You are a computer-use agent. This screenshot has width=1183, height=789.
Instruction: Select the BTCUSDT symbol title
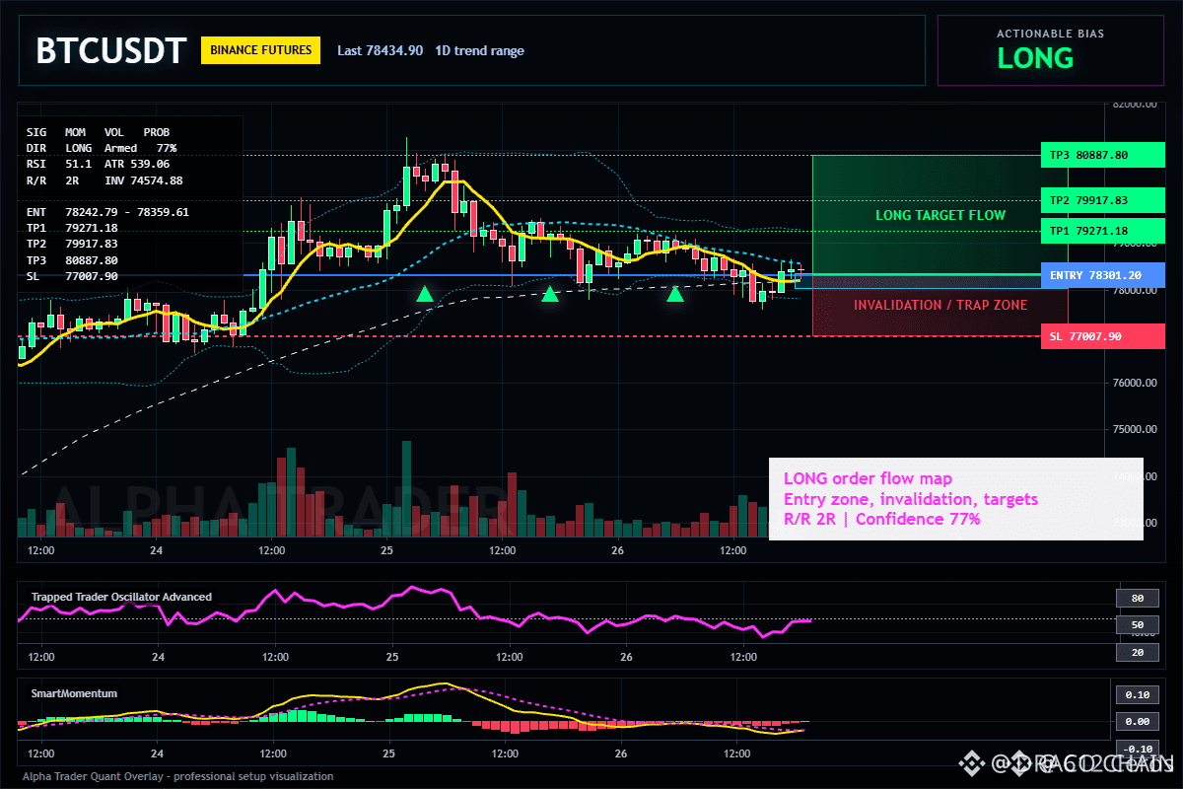coord(110,50)
